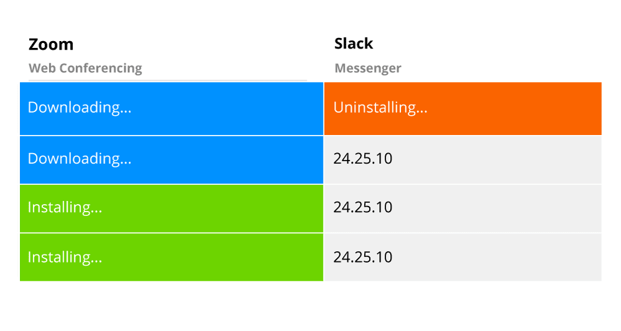Select the bottom green Installing row

171,257
